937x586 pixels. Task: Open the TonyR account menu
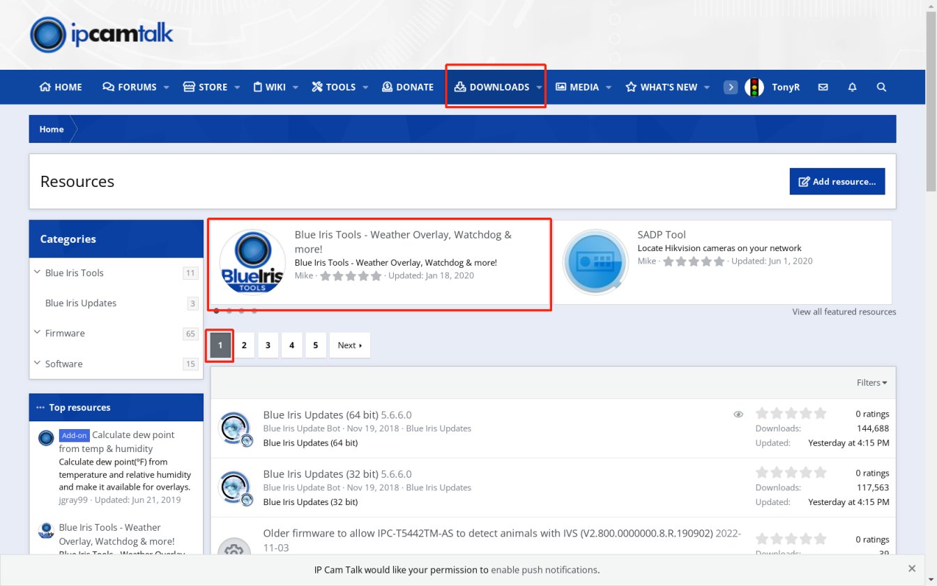click(786, 87)
